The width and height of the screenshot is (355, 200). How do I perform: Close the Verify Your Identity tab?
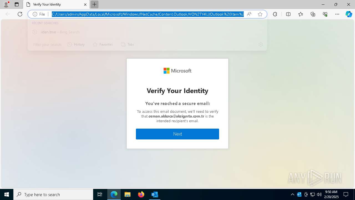tap(85, 4)
